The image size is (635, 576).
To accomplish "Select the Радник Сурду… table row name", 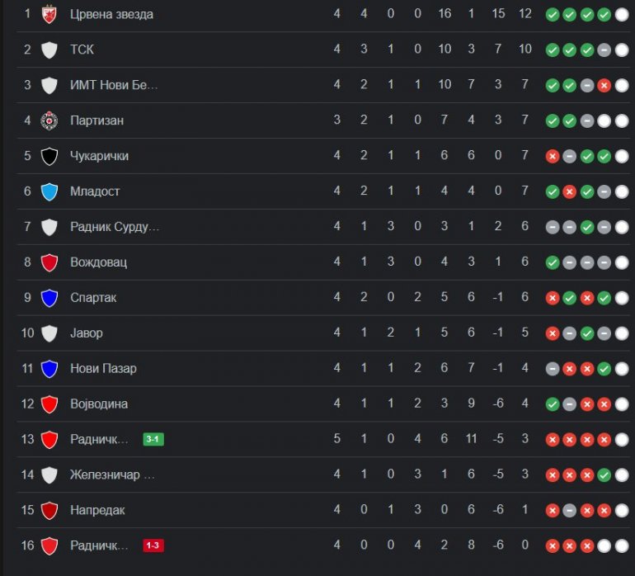I will [x=115, y=227].
